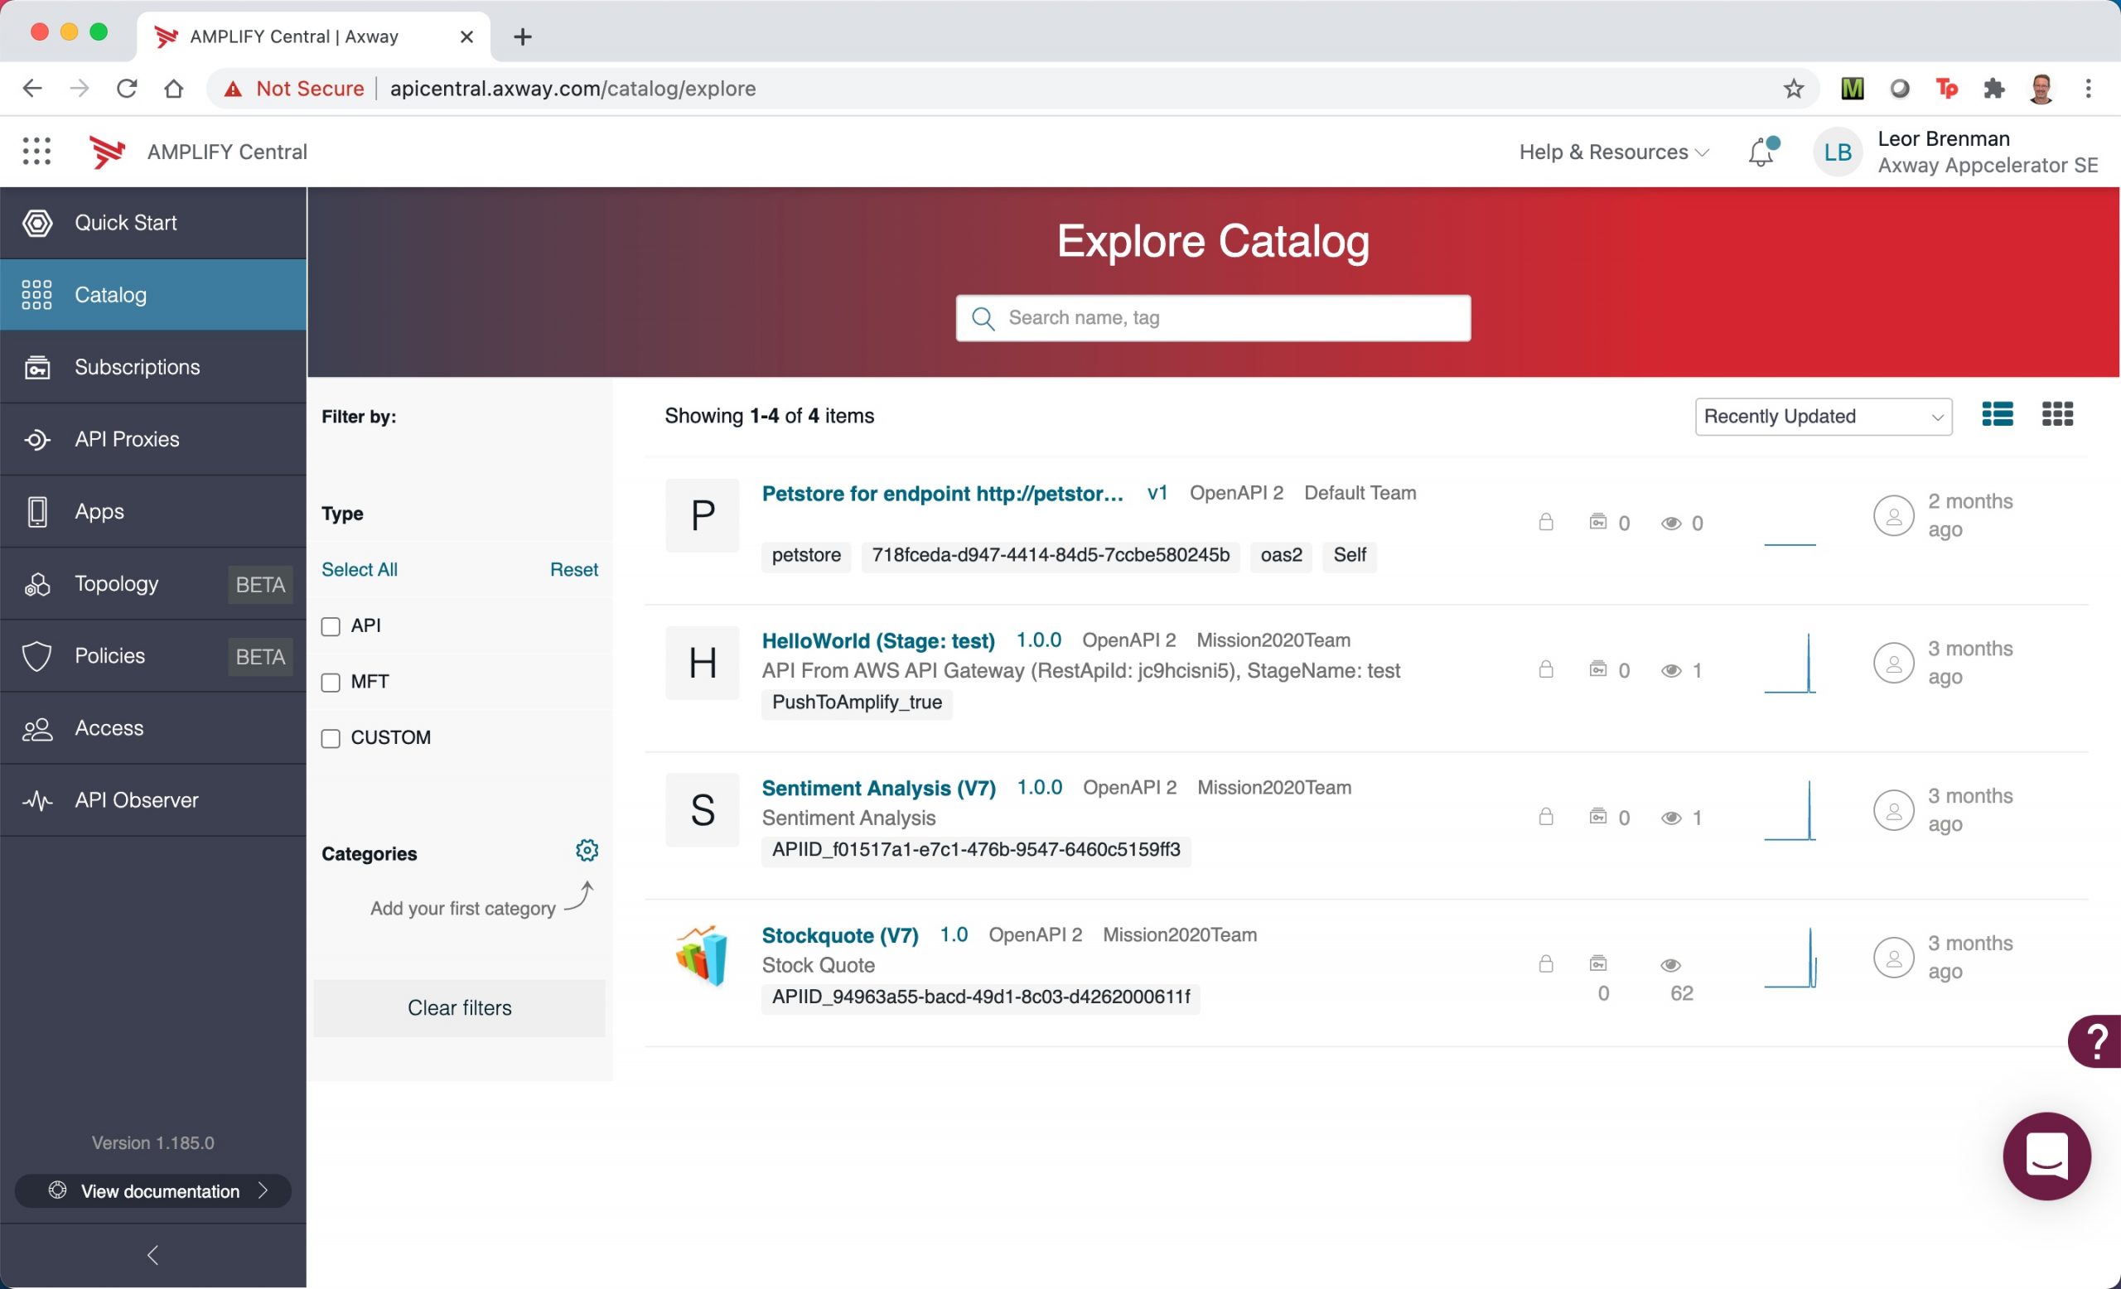Focus the Search name, tag field
The height and width of the screenshot is (1289, 2121).
[x=1213, y=318]
